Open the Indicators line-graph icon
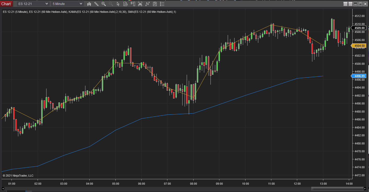The height and width of the screenshot is (192, 369). pos(148,4)
